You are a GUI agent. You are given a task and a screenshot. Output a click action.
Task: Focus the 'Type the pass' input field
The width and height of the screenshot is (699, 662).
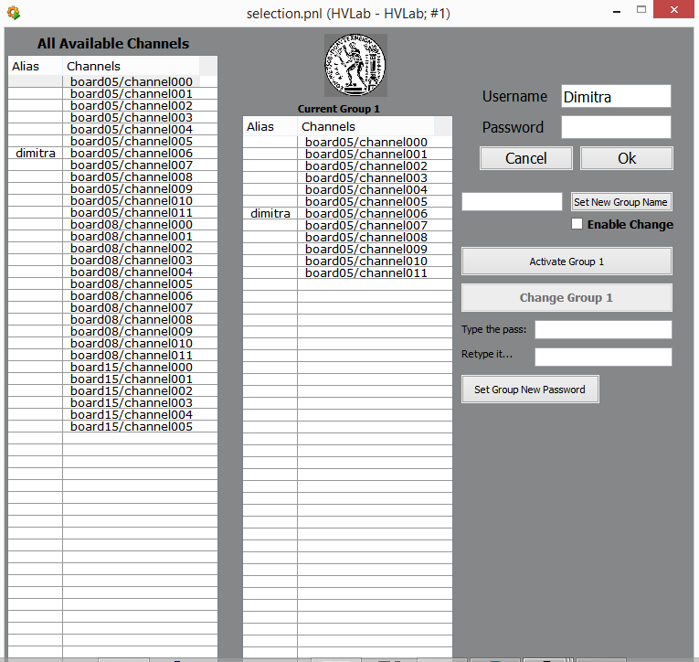(603, 330)
